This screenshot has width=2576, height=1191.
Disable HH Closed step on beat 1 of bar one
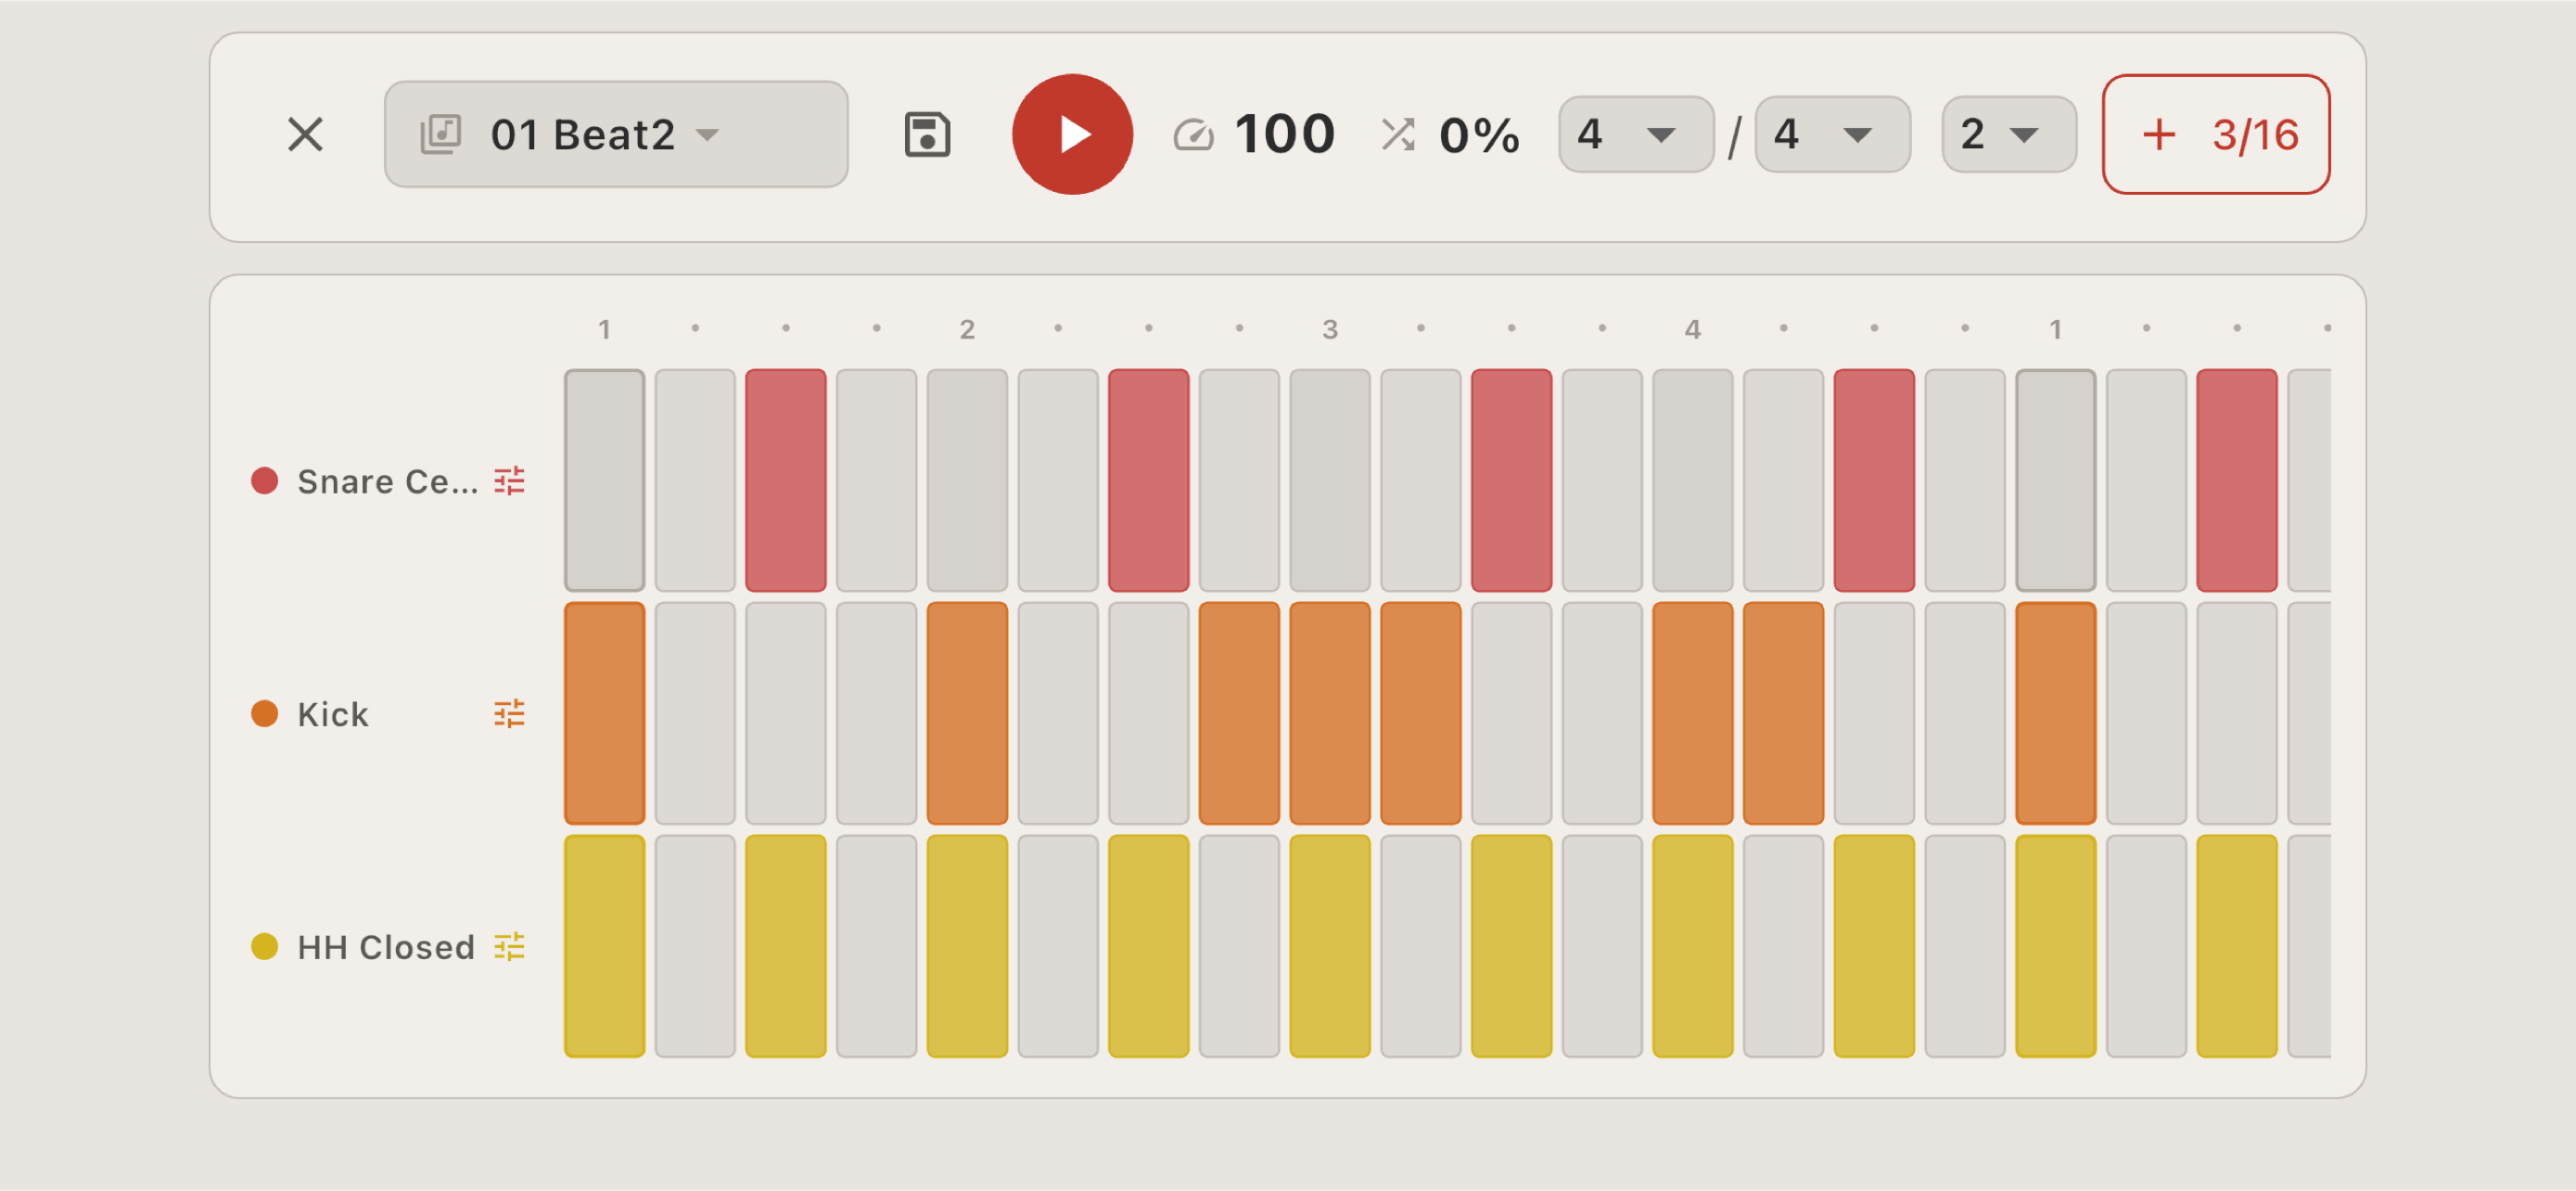coord(604,946)
